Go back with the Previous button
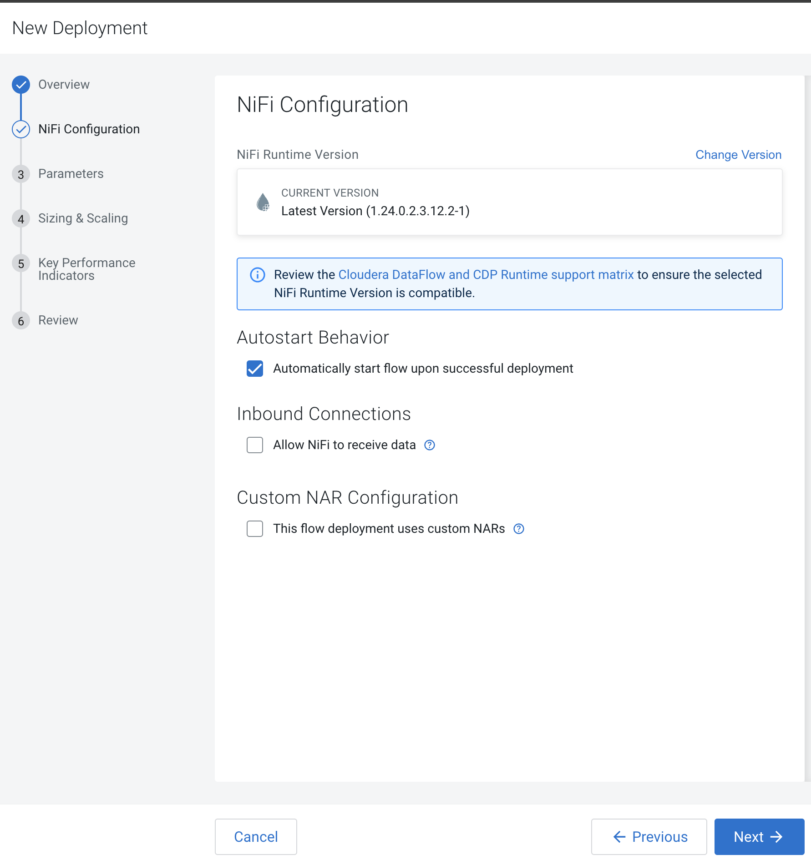Image resolution: width=811 pixels, height=860 pixels. tap(649, 837)
